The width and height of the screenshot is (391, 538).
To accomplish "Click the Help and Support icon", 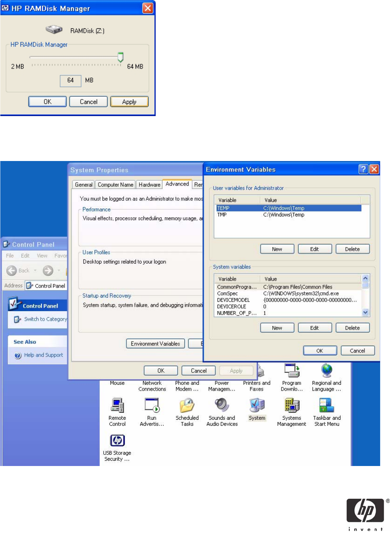I will coord(18,355).
